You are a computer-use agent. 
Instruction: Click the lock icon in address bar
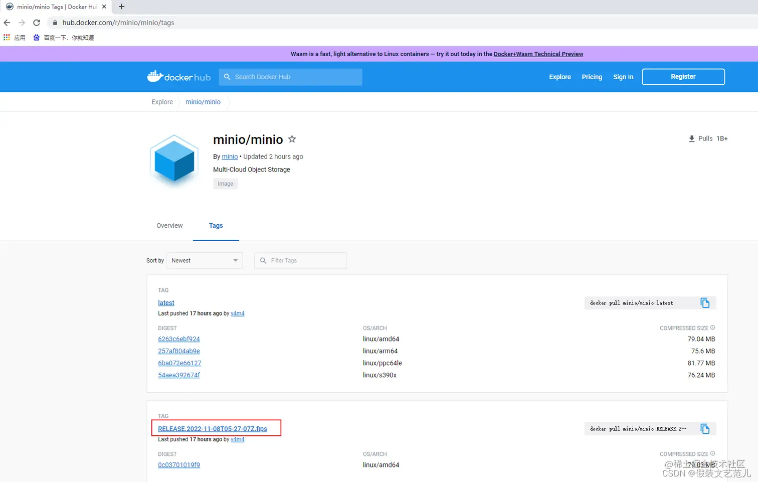tap(55, 23)
